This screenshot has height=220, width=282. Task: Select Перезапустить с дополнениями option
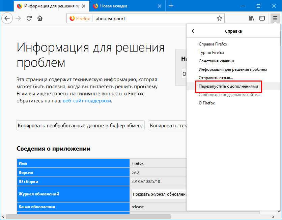click(x=228, y=86)
